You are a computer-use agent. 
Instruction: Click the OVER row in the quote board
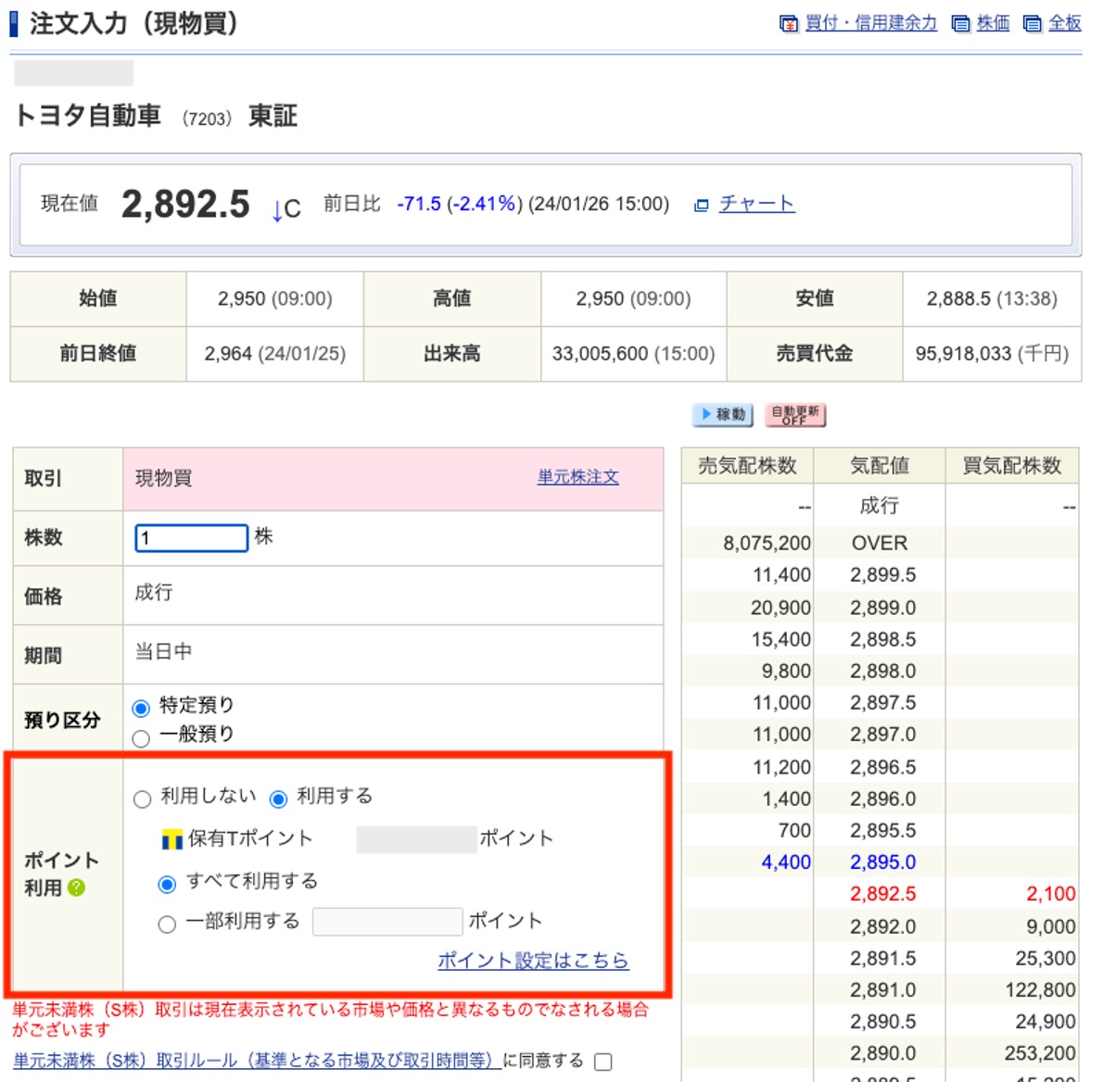pyautogui.click(x=880, y=543)
